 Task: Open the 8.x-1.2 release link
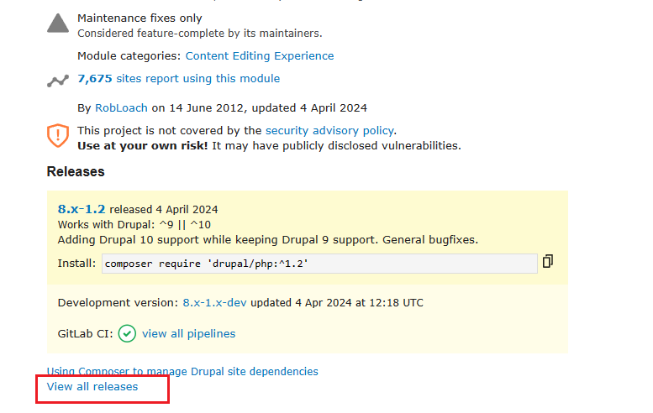(82, 209)
